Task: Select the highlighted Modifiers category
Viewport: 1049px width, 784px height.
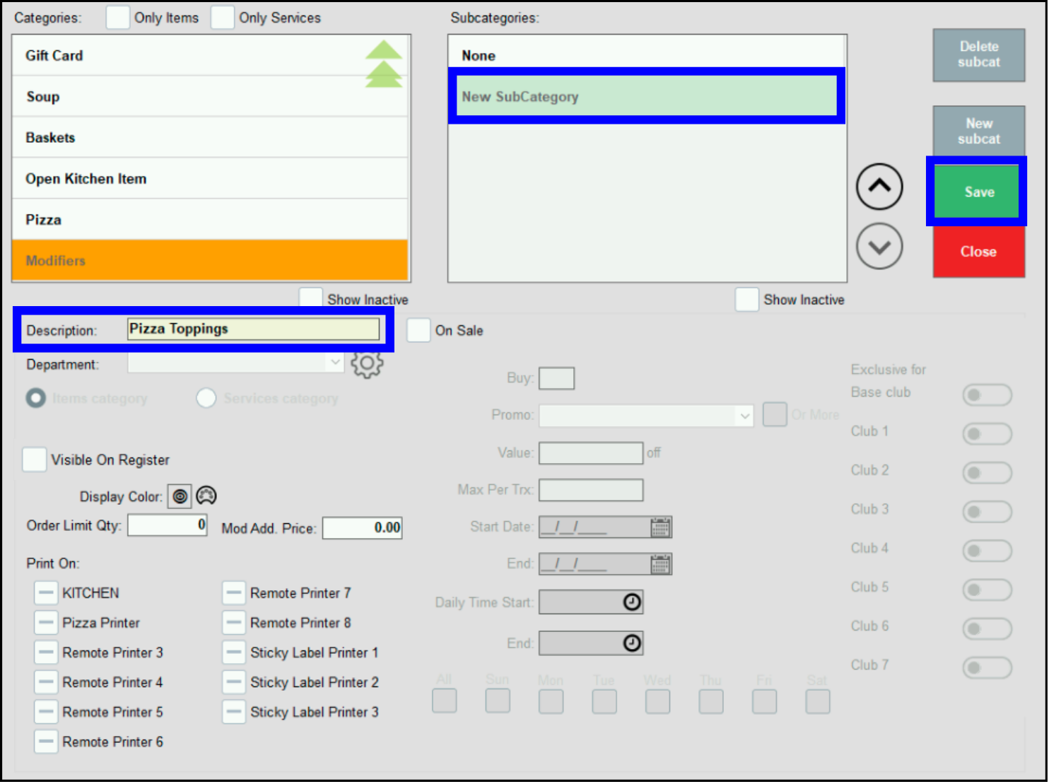Action: [x=210, y=260]
